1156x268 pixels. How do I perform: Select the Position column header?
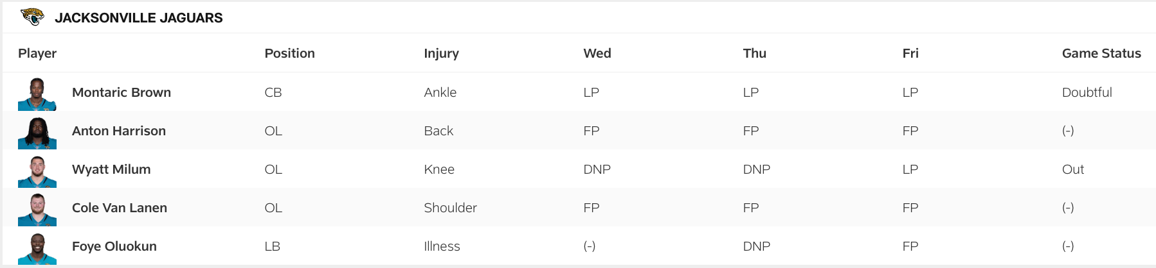point(289,53)
